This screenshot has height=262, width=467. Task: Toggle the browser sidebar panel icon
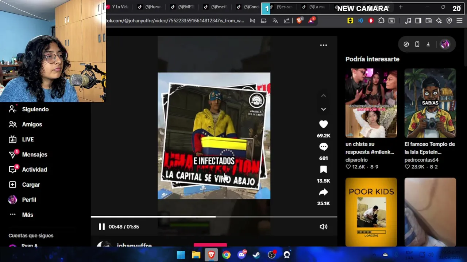(418, 21)
